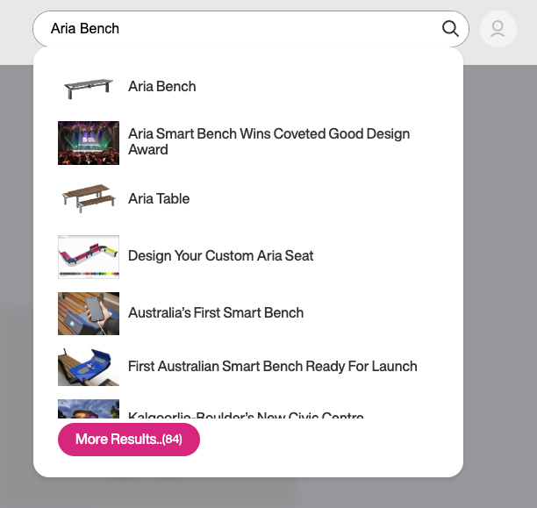Screen dimensions: 537x508
Task: Click the More Results (84) button
Action: (x=129, y=440)
